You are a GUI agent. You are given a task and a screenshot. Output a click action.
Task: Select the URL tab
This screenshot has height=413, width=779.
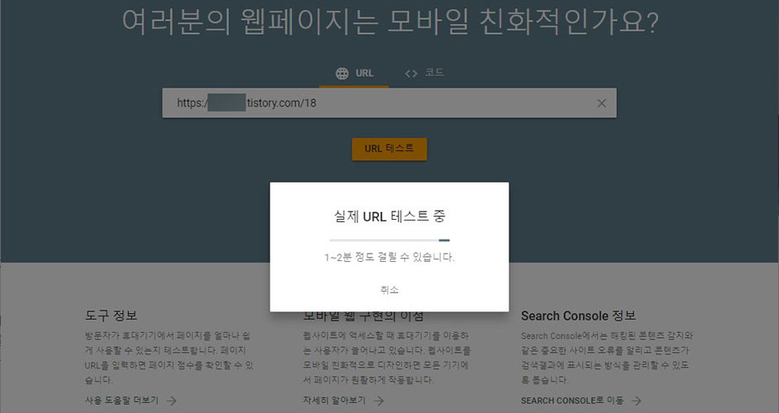(x=354, y=74)
